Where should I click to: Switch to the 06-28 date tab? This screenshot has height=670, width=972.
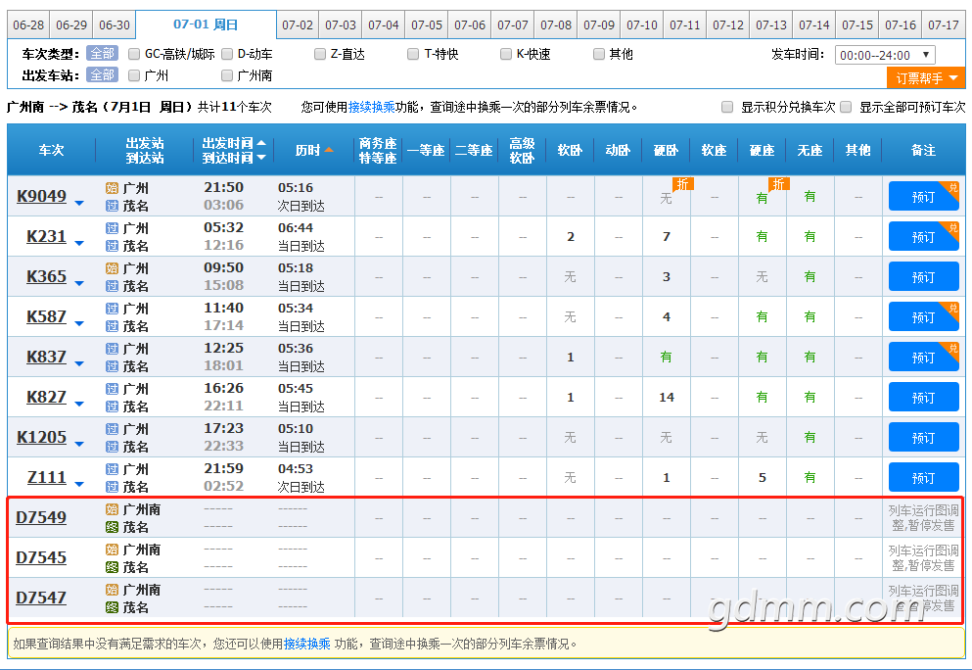[x=28, y=25]
